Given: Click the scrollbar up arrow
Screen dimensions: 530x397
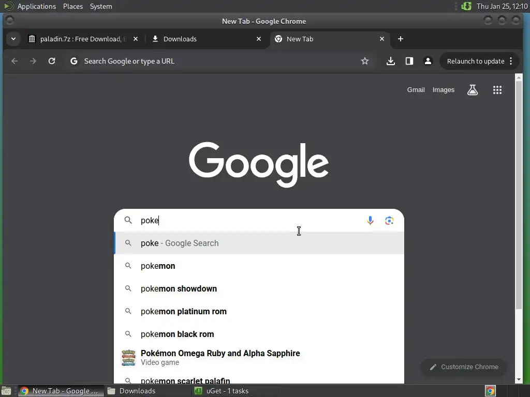Looking at the screenshot, I should (519, 78).
